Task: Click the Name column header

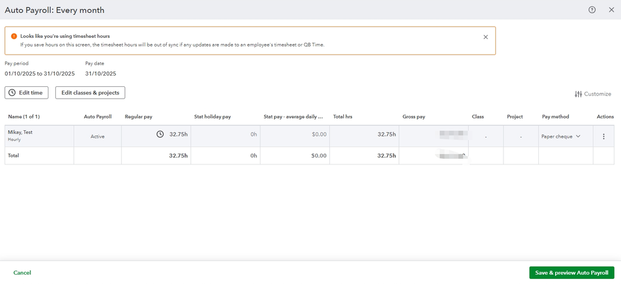Action: click(x=24, y=117)
